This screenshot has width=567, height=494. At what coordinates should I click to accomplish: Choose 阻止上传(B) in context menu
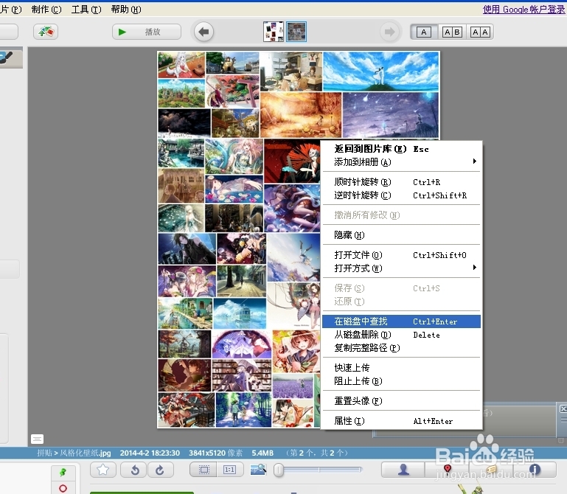tap(401, 381)
